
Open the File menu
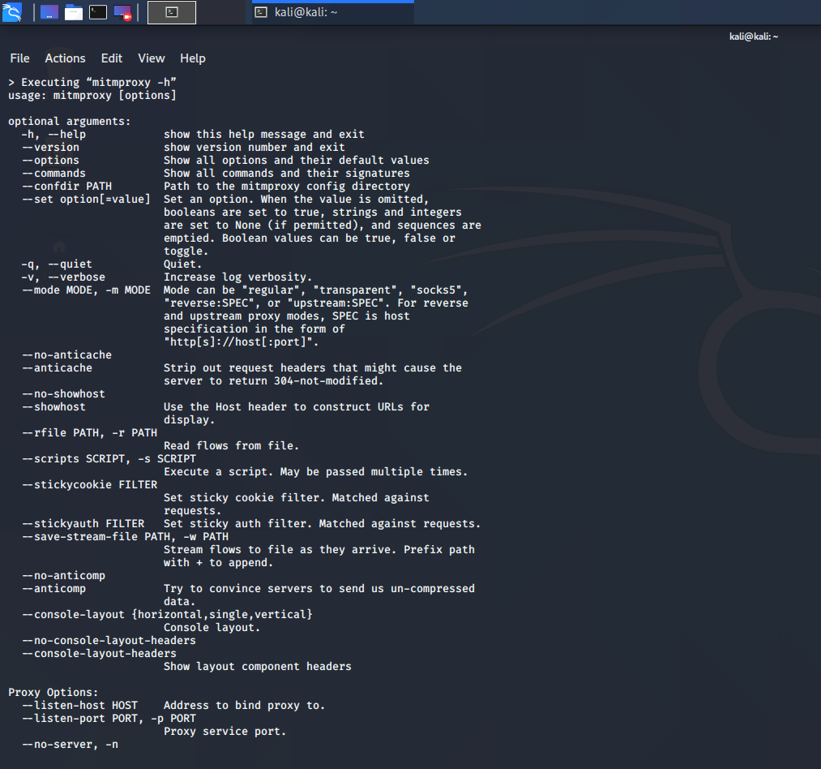pos(20,58)
